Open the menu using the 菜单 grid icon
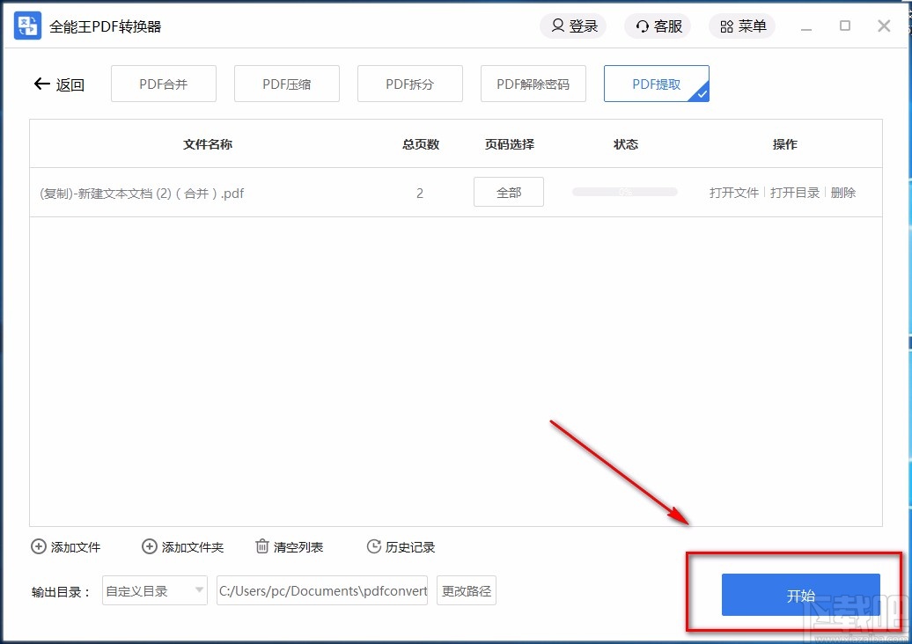The height and width of the screenshot is (644, 912). coord(727,26)
